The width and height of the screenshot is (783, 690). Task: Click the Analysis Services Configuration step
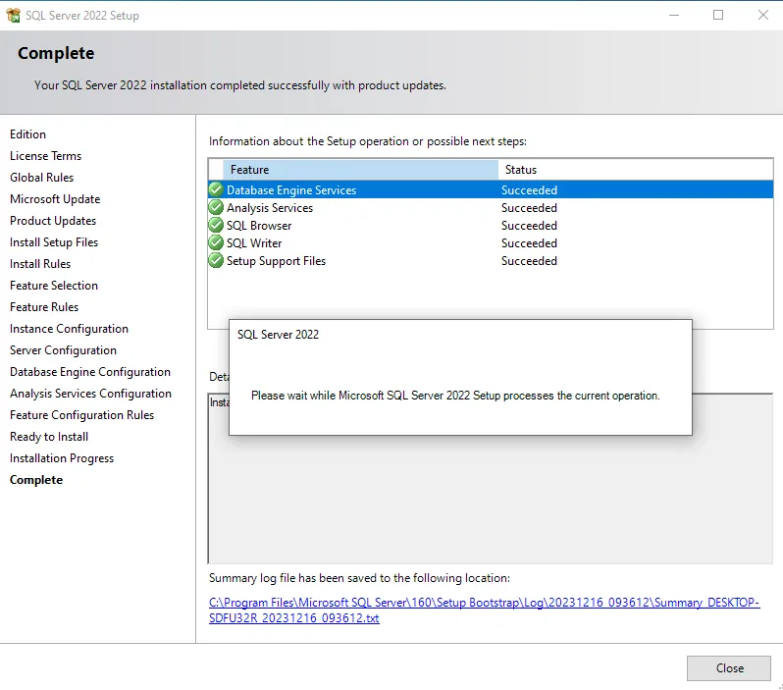(90, 394)
